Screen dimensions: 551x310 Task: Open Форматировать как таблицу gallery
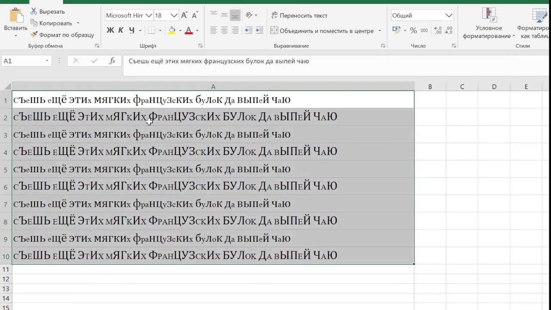(x=534, y=24)
